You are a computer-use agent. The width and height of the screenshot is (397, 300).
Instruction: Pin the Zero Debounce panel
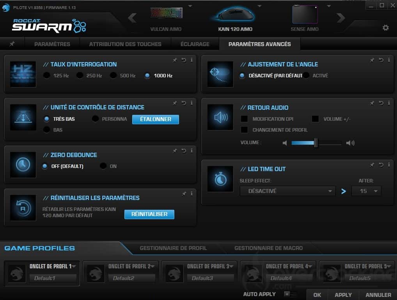(x=175, y=150)
